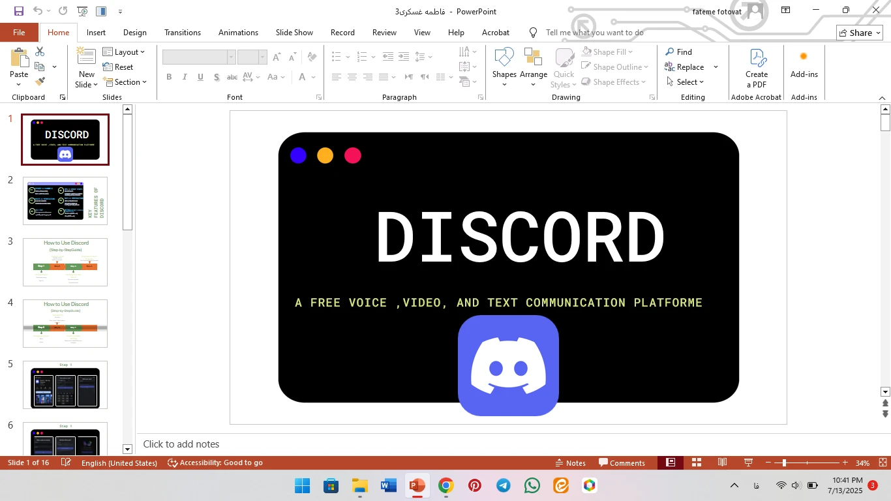Screen dimensions: 891x501
Task: Click the Format Painter brush icon
Action: 40,82
